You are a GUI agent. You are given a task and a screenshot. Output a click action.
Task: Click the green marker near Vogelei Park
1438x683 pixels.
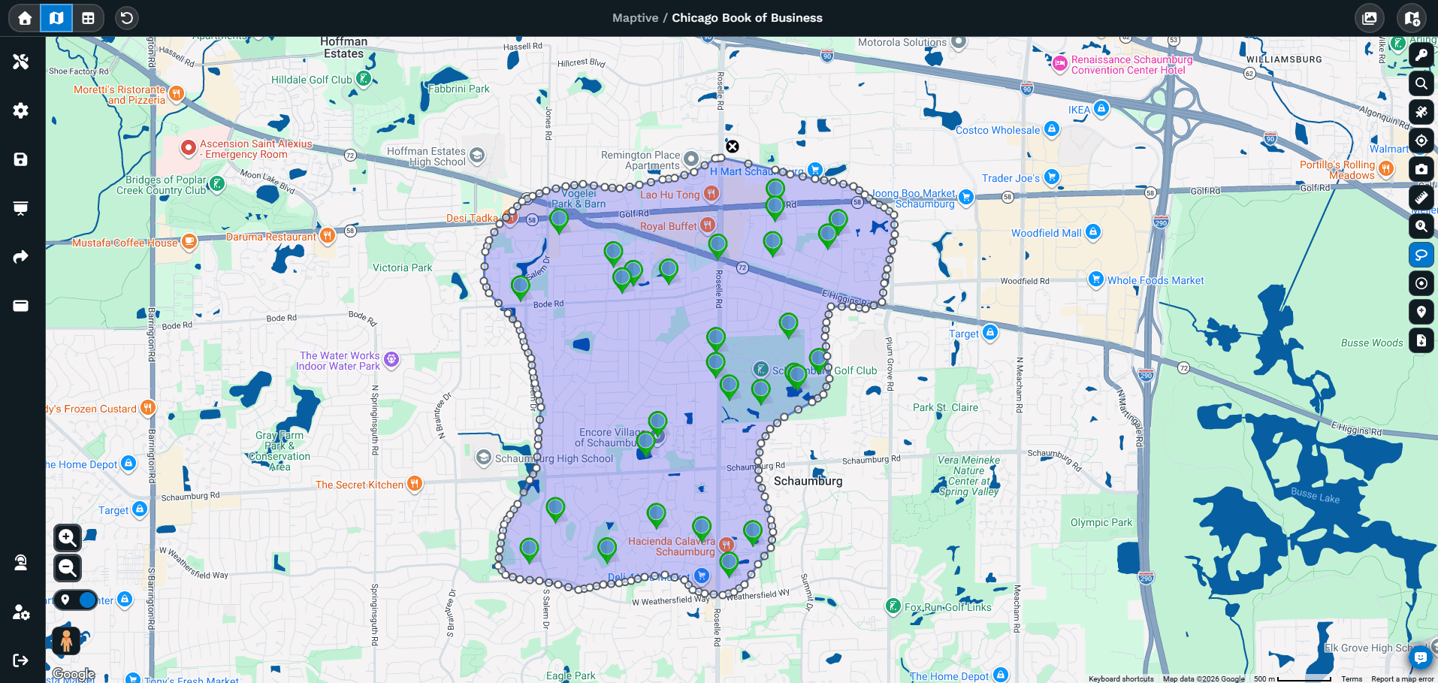pyautogui.click(x=558, y=220)
